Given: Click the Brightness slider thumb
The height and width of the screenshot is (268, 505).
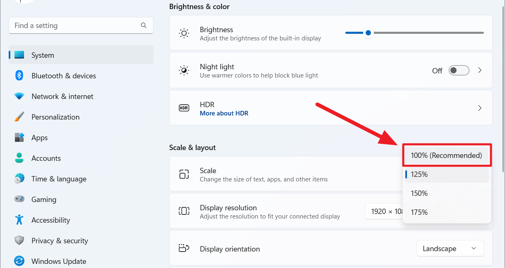Looking at the screenshot, I should pyautogui.click(x=368, y=33).
